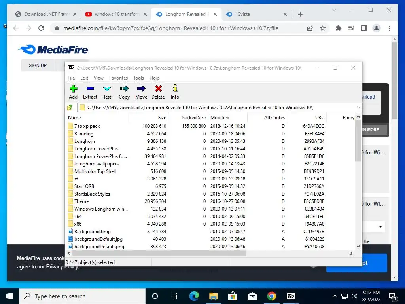Open the File menu in 7-Zip
The image size is (405, 304).
click(71, 78)
